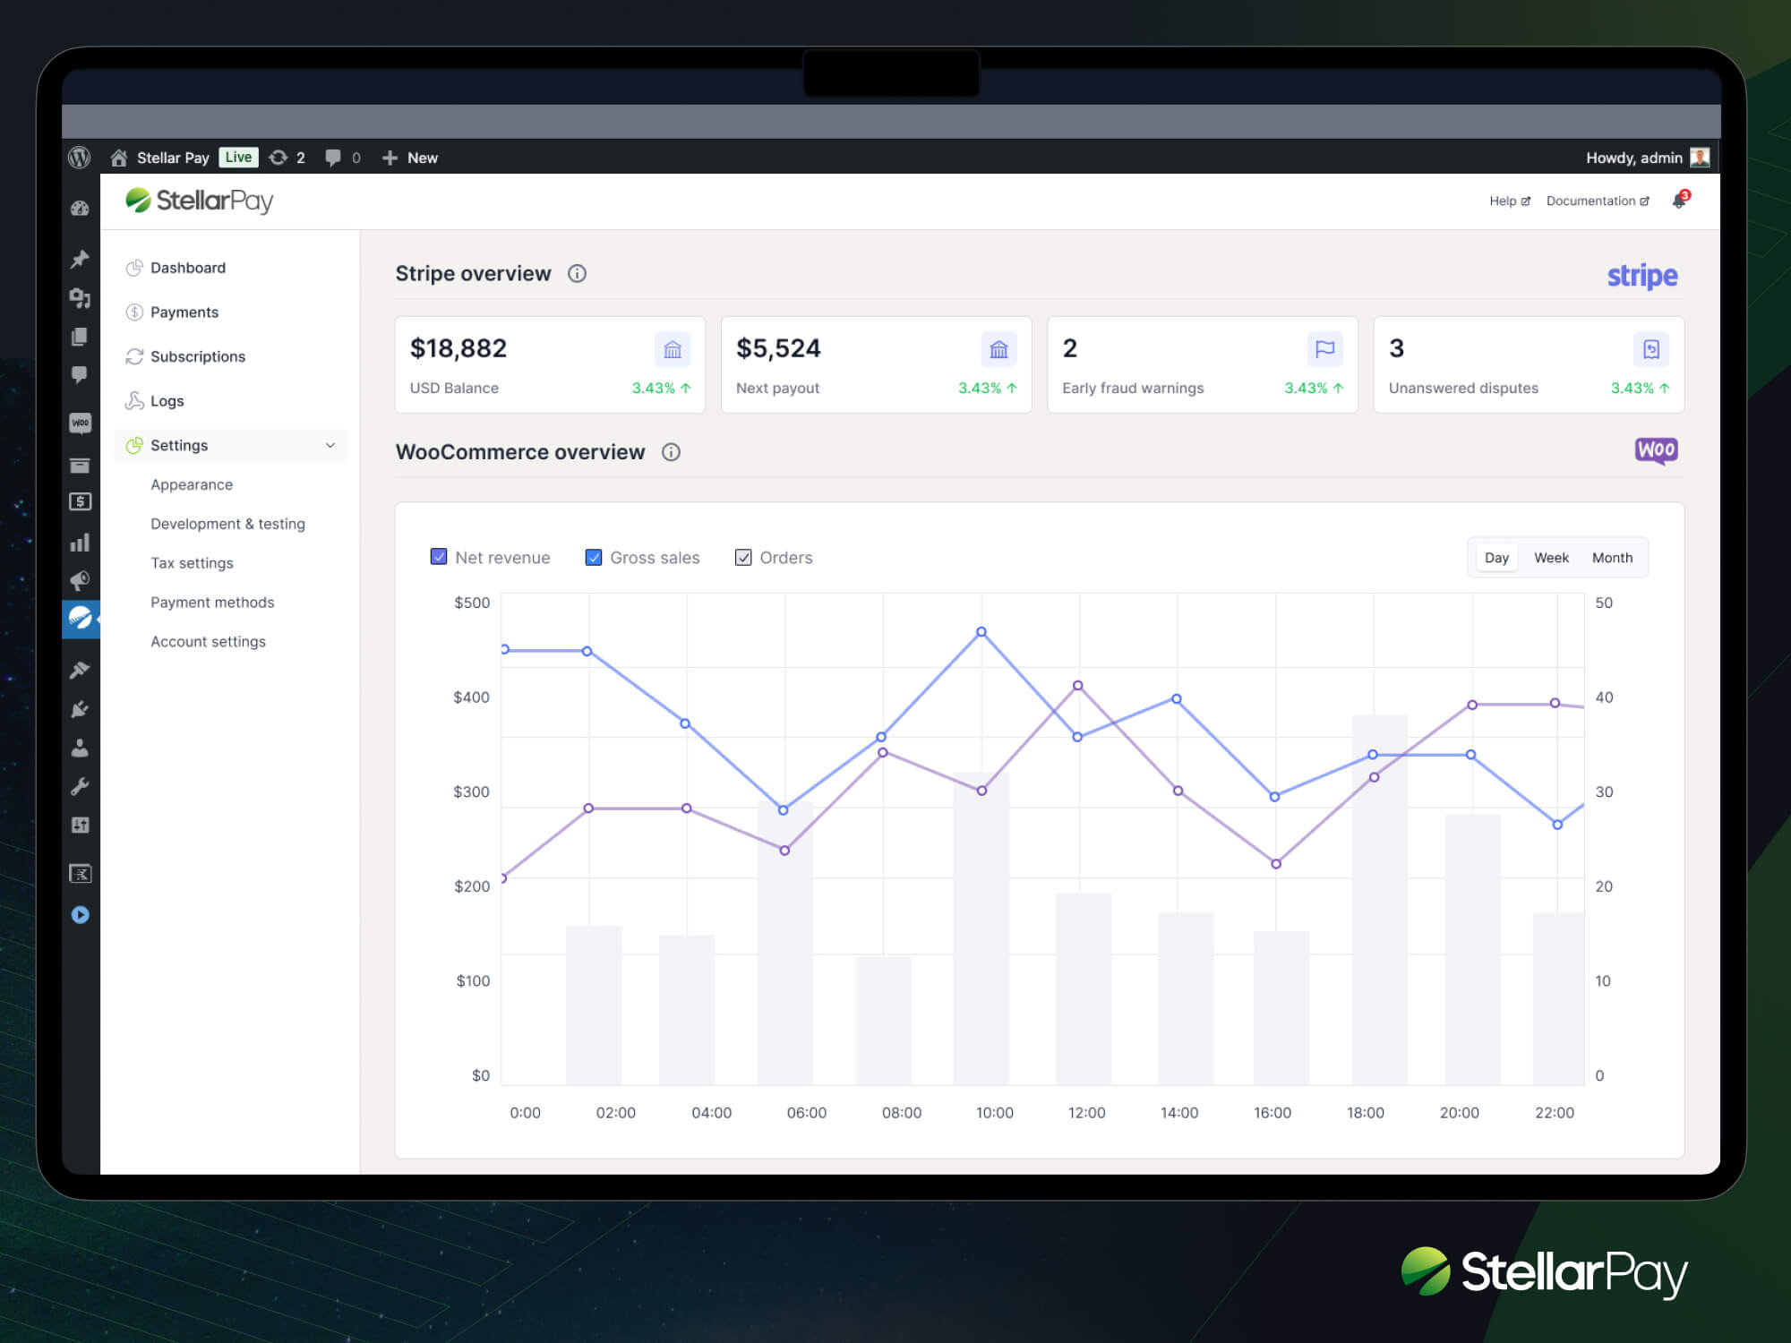
Task: Show WooCommerce overview info tooltip icon
Action: [671, 452]
